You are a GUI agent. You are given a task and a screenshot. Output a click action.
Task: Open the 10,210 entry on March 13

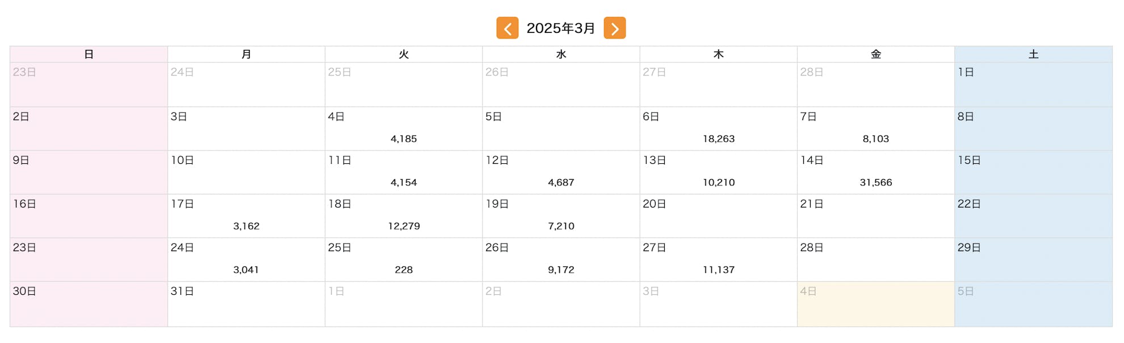(x=718, y=183)
